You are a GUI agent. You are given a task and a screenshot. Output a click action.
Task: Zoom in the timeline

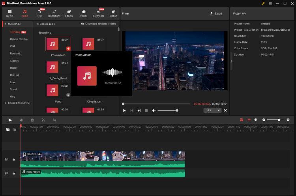click(288, 120)
